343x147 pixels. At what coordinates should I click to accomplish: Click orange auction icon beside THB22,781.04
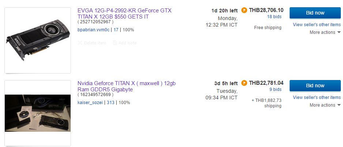point(245,83)
